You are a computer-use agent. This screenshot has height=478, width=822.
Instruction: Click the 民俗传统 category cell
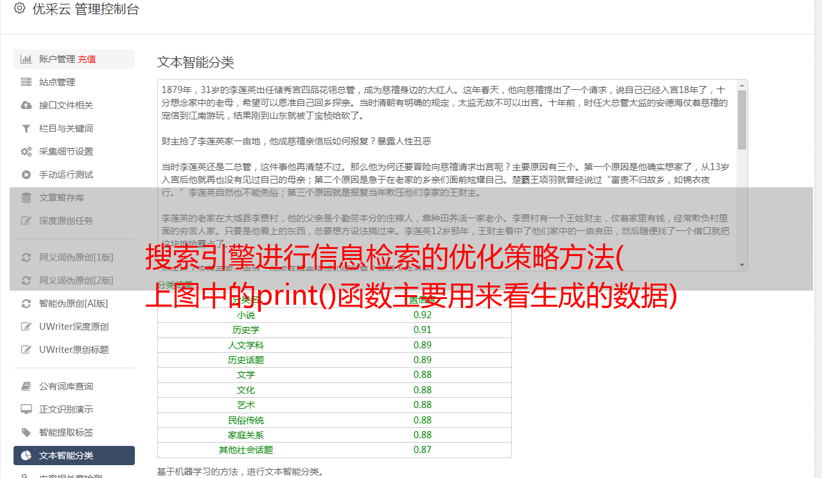246,420
